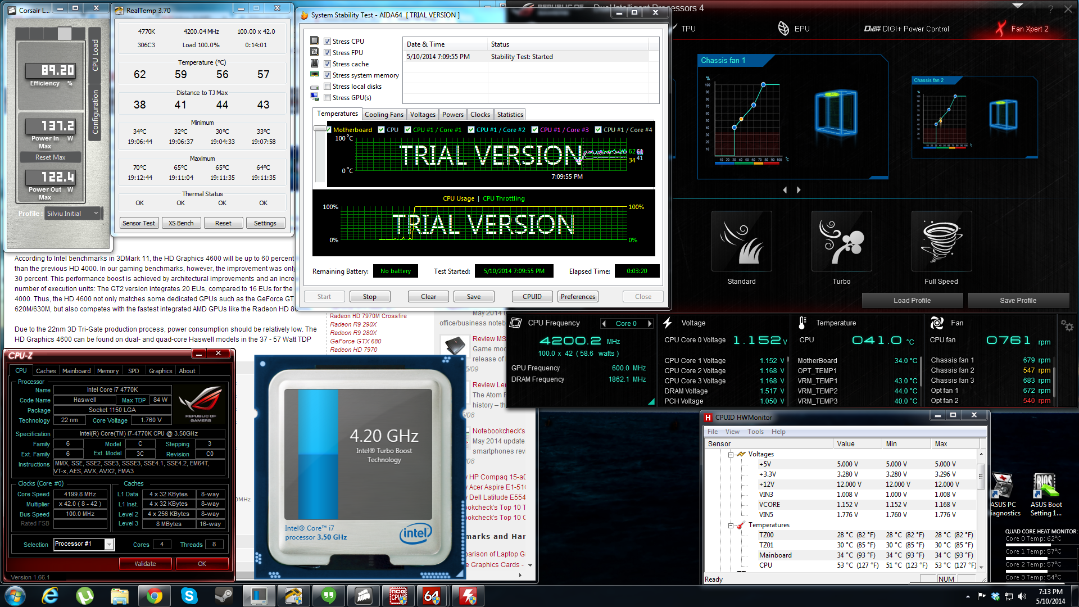Show hidden system tray icons
Screen dimensions: 1079x607
[x=968, y=596]
